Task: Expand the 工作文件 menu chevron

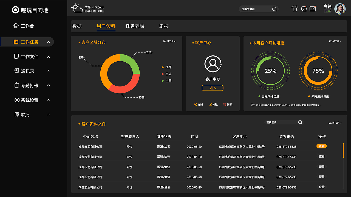Action: tap(49, 57)
